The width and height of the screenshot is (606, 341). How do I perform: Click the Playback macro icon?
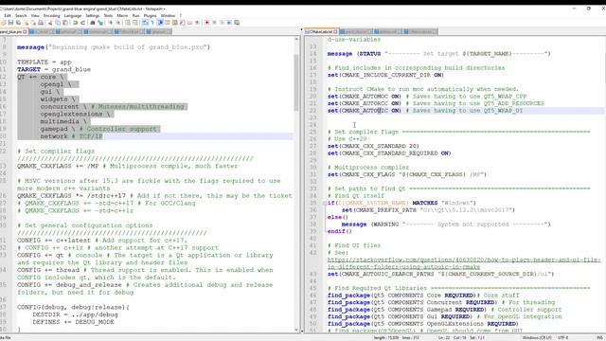coord(222,23)
